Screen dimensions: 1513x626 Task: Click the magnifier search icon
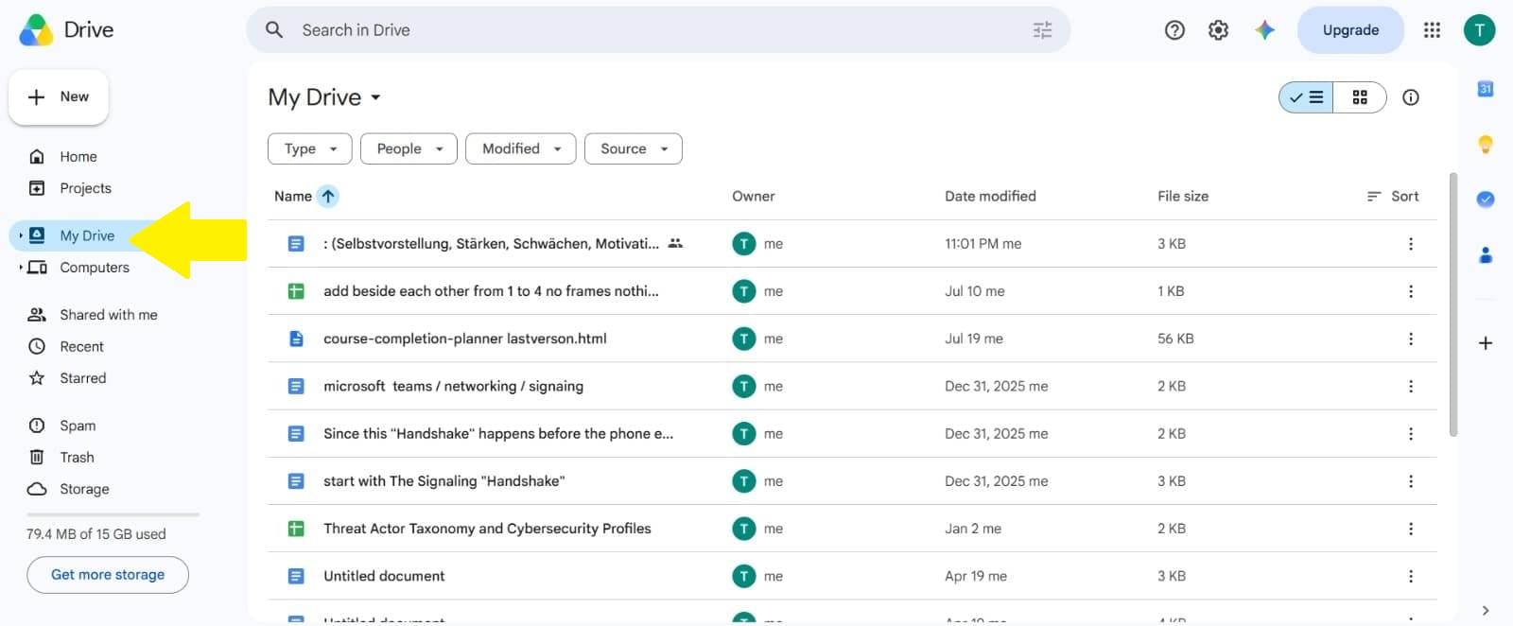(274, 30)
